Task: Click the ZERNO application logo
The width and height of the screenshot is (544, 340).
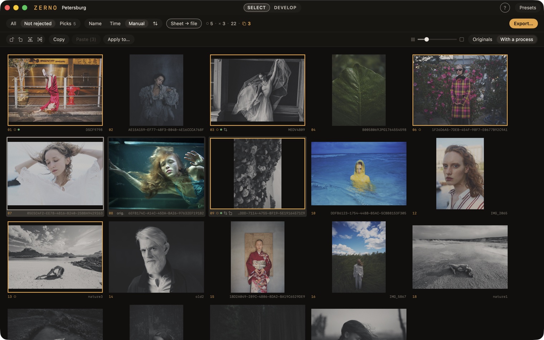Action: (45, 8)
